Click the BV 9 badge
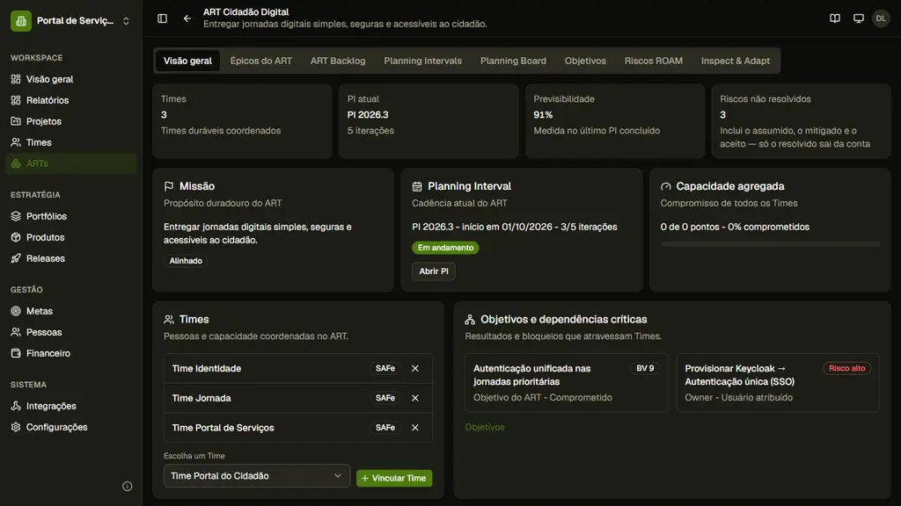 [645, 368]
